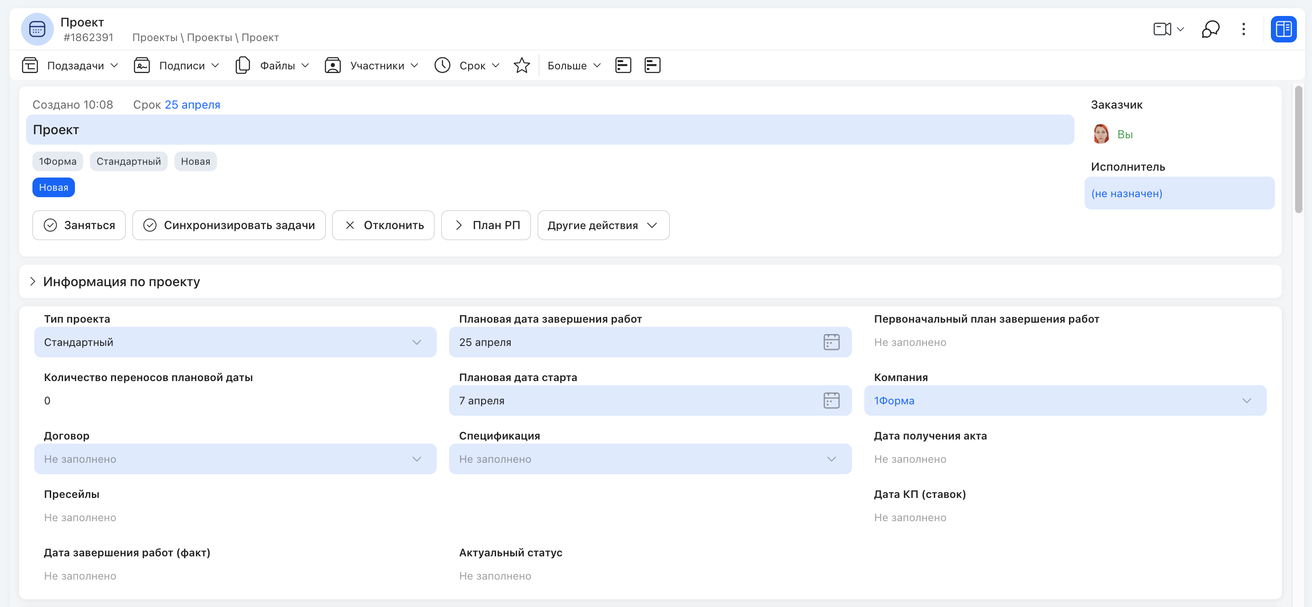Click Не заполнено under Актуальный статус
1312x607 pixels.
coord(495,576)
